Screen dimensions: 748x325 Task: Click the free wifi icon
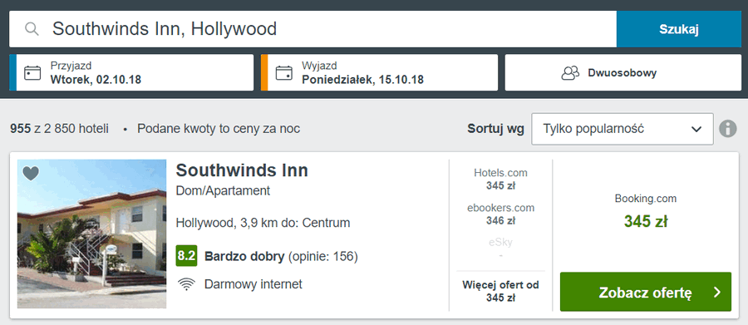pos(186,284)
